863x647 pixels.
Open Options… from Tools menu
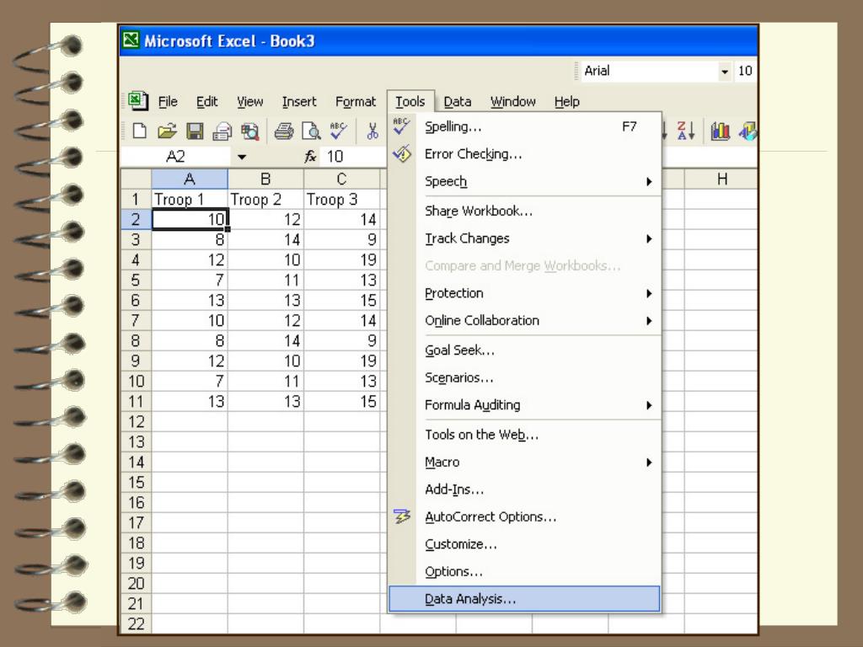tap(524, 572)
